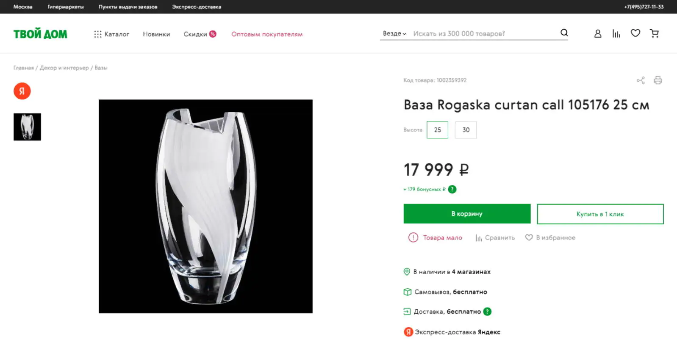
Task: Expand the Везде search scope dropdown
Action: [x=394, y=33]
